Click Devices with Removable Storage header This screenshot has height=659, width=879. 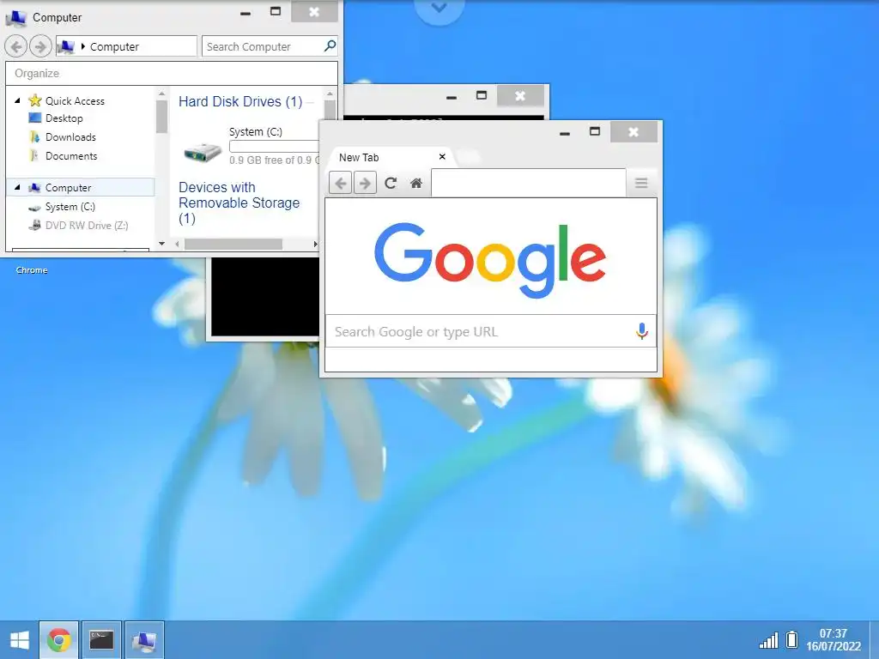coord(239,203)
